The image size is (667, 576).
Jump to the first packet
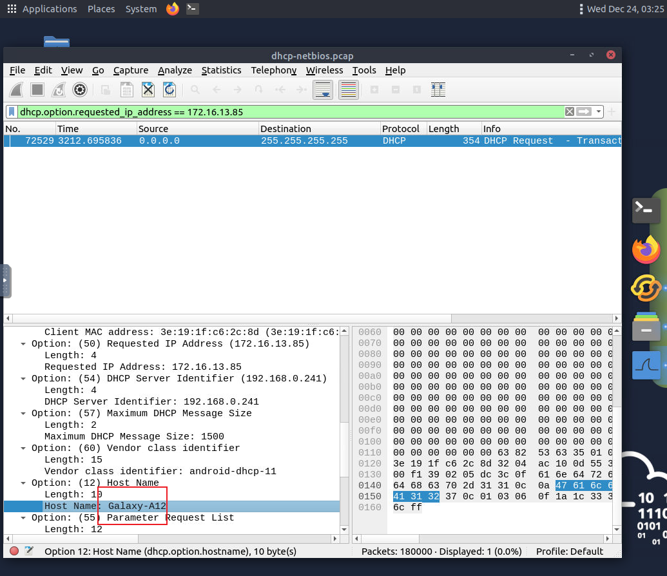[280, 90]
